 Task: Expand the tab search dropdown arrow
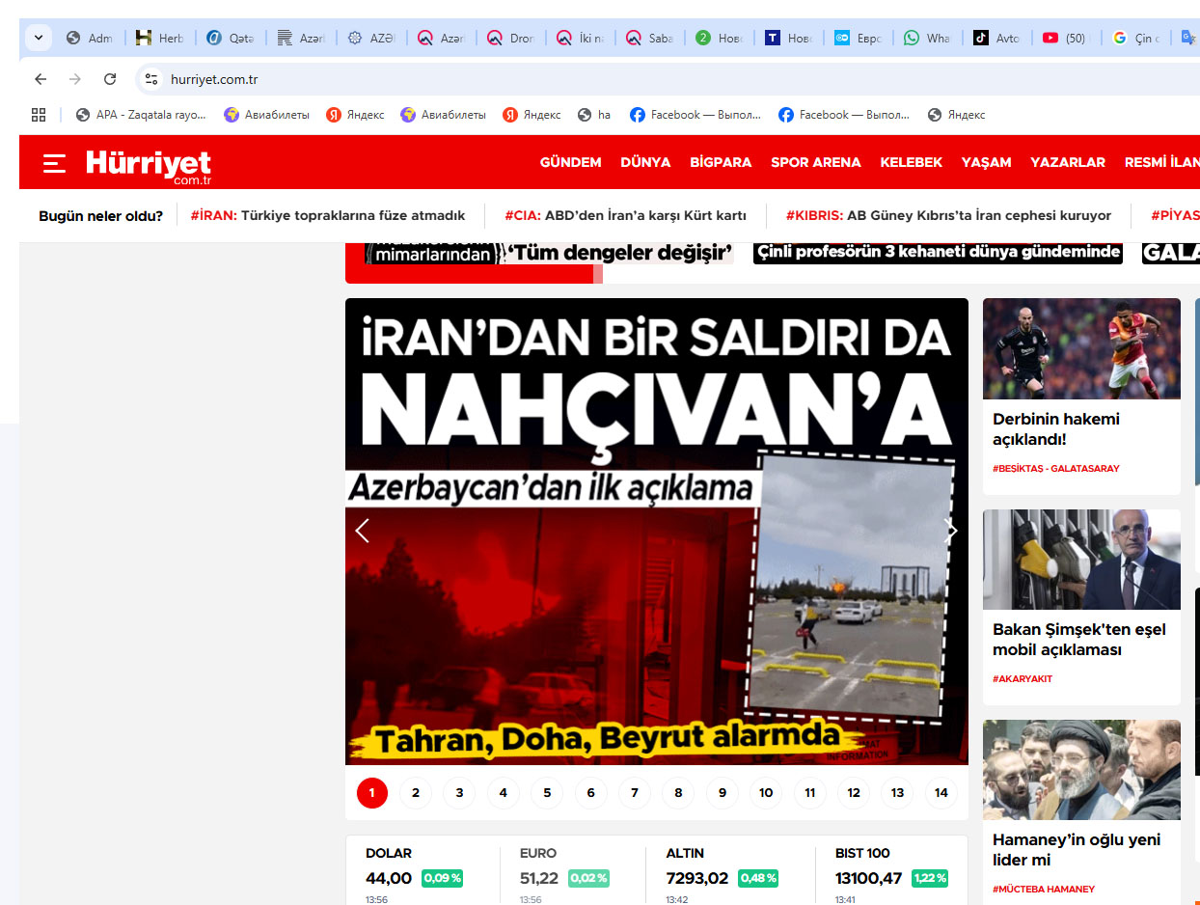click(39, 39)
